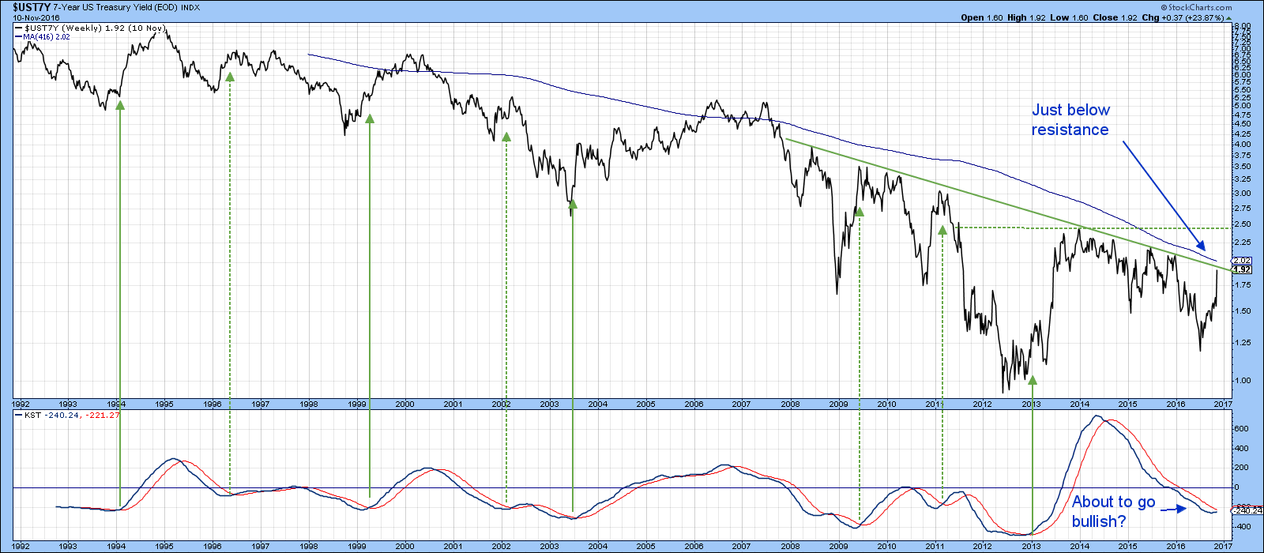
Task: Click the 2005 label on the bottom time axis
Action: [x=645, y=546]
